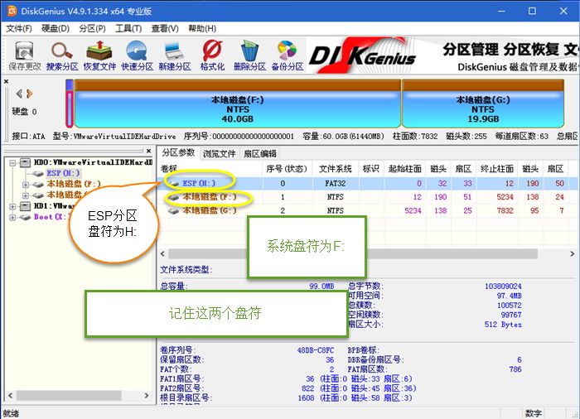Image resolution: width=580 pixels, height=419 pixels.
Task: Click the 删除分区 delete partition icon
Action: tap(249, 55)
